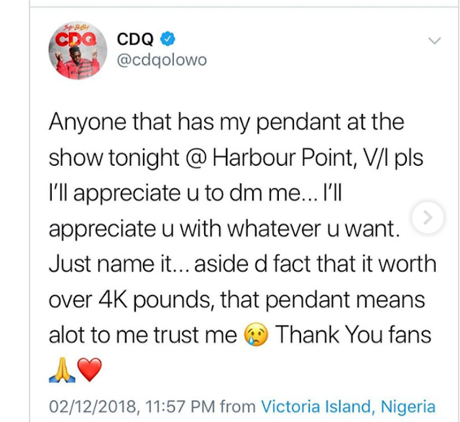
Task: Open CDQ's profile picture
Action: coord(78,50)
